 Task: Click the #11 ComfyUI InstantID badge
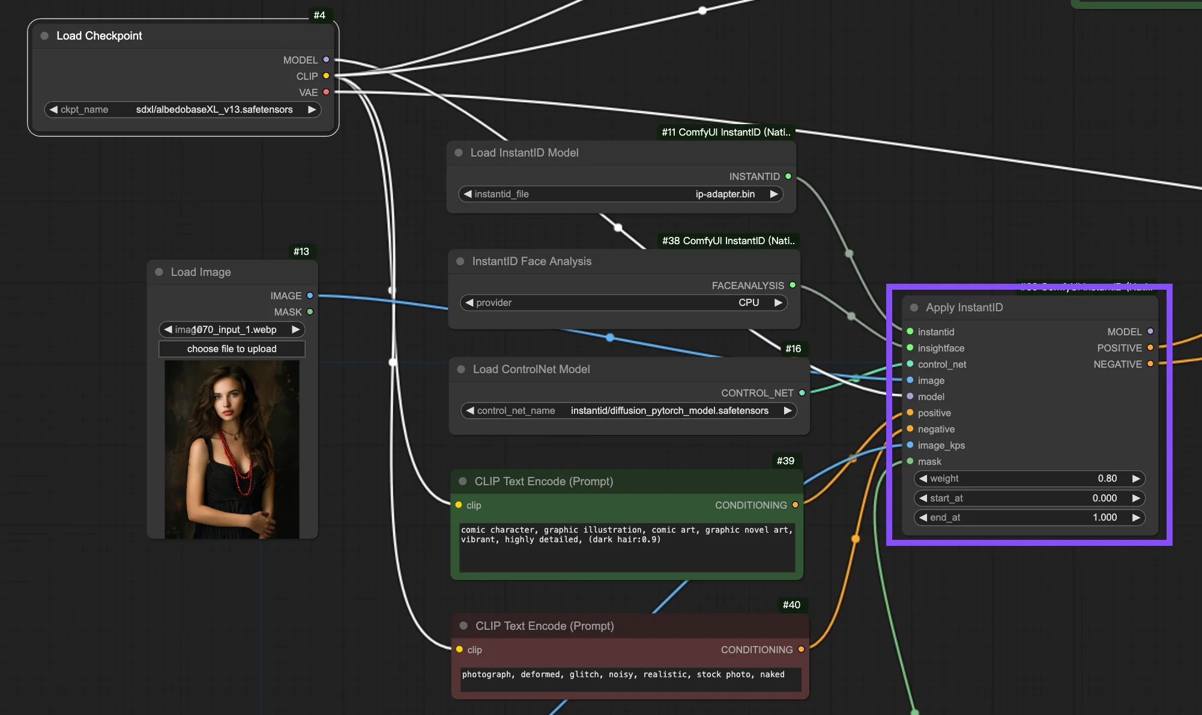coord(726,132)
